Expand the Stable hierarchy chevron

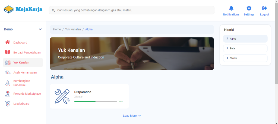coord(228,58)
